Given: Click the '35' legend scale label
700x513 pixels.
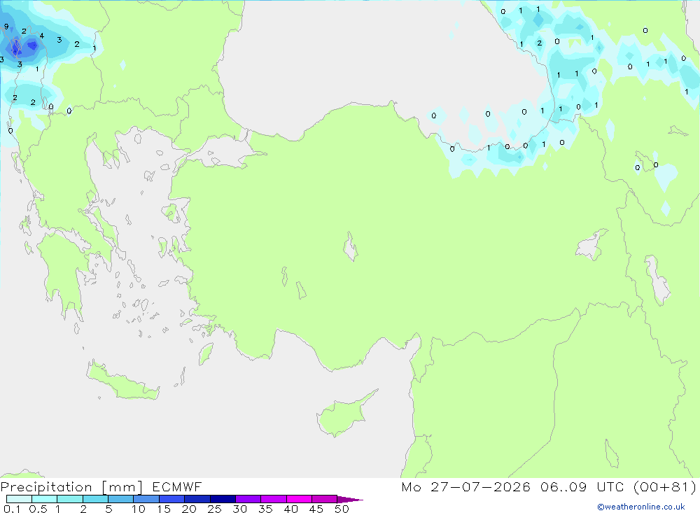Looking at the screenshot, I should click(265, 509).
